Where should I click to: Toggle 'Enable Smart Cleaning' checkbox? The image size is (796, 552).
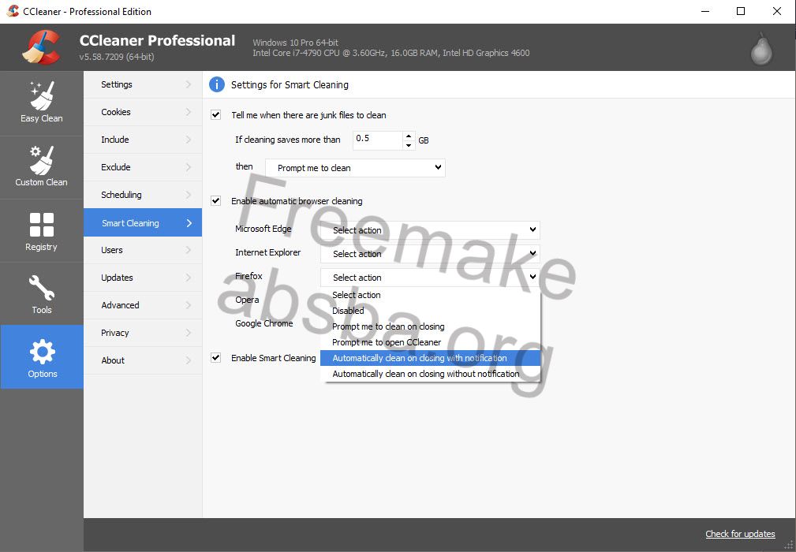point(215,358)
